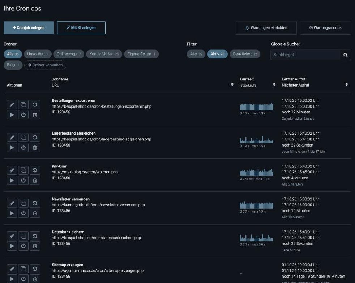Open Lagerbestand abgleichen runtime chart
Viewport: 355px width, 283px height.
pos(256,139)
